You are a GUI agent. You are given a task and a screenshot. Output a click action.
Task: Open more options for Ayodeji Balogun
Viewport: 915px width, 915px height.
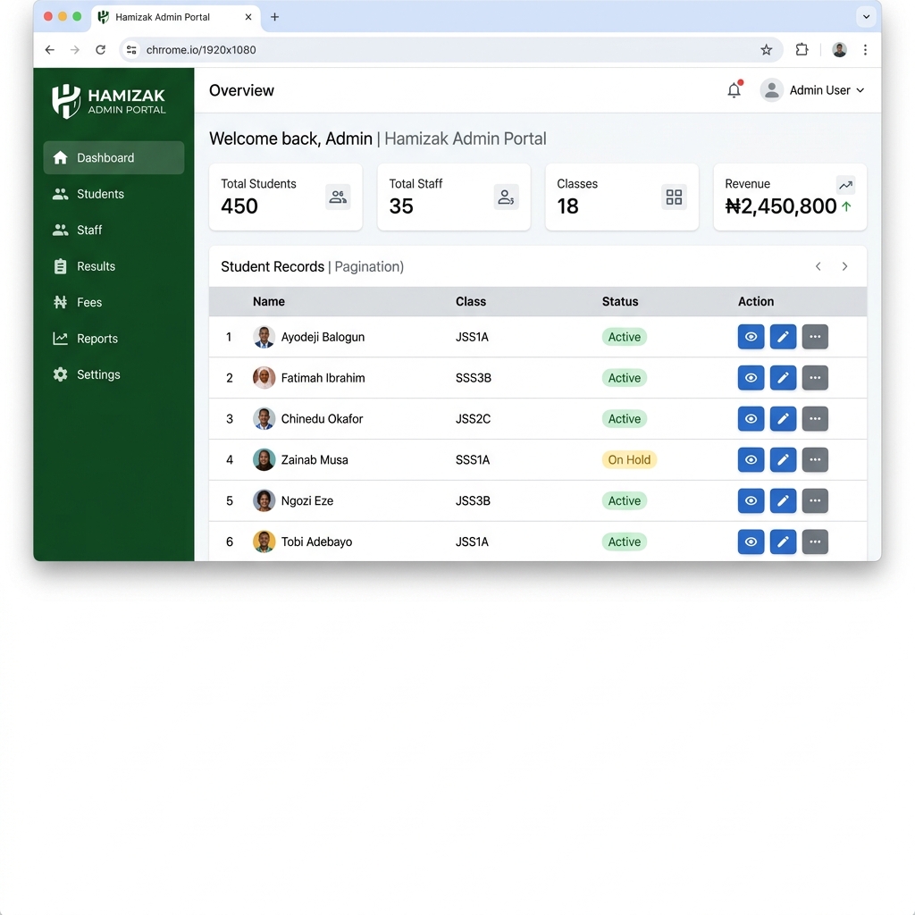click(x=815, y=337)
